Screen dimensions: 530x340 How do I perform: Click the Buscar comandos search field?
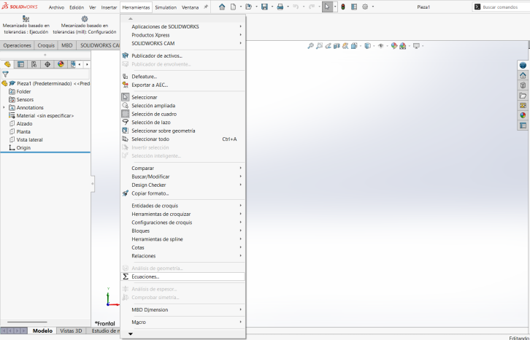[501, 7]
